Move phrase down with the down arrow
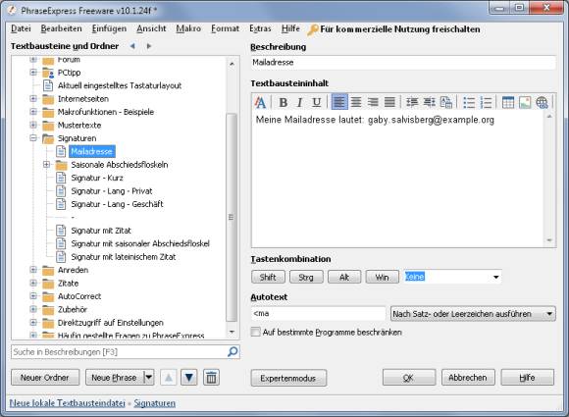This screenshot has width=569, height=417. point(189,378)
